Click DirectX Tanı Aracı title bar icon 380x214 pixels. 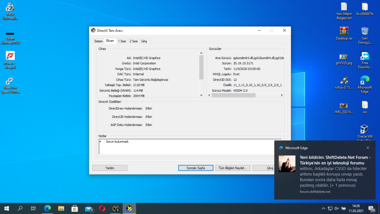click(93, 30)
